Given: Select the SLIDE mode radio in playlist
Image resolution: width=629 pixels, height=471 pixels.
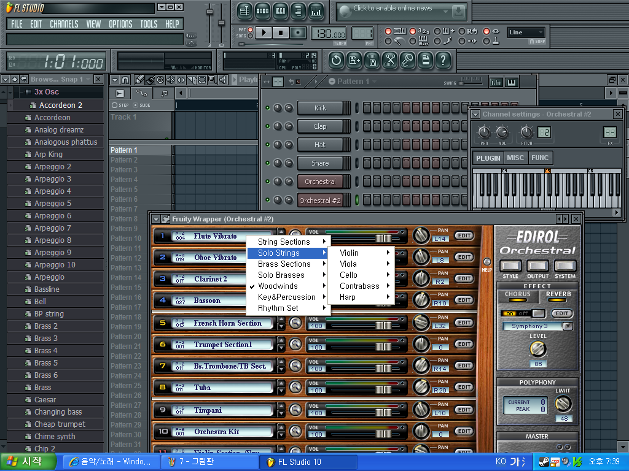Looking at the screenshot, I should [x=135, y=105].
